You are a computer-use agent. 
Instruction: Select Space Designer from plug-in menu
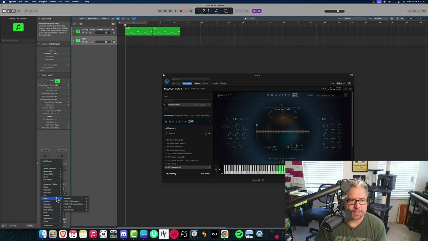tap(51, 168)
